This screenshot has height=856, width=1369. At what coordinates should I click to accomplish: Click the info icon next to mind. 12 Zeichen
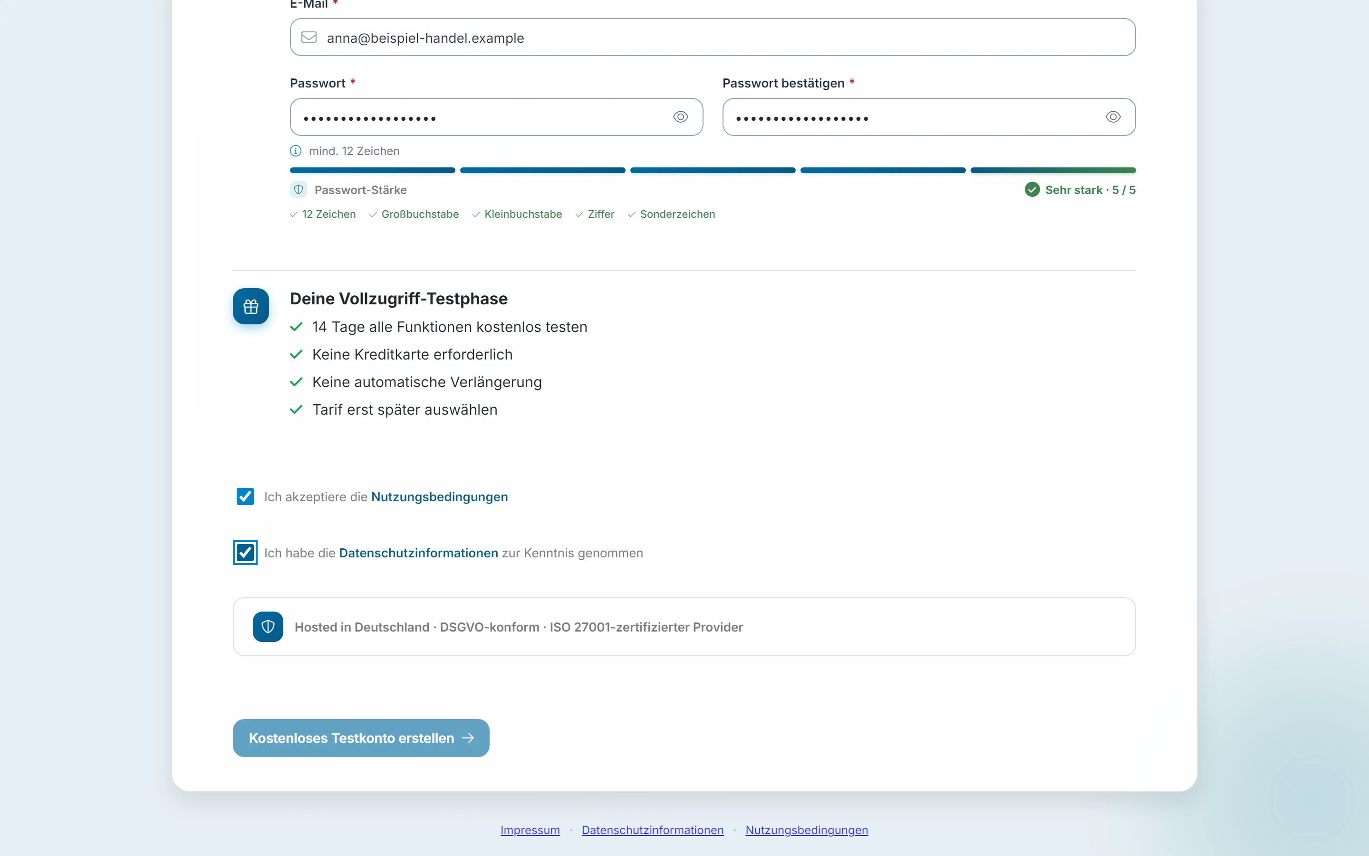[296, 151]
